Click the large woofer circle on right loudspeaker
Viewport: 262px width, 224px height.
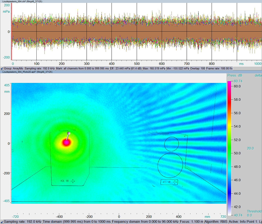pos(170,165)
